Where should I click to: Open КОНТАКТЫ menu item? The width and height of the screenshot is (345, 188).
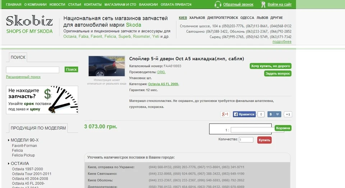coord(93,4)
